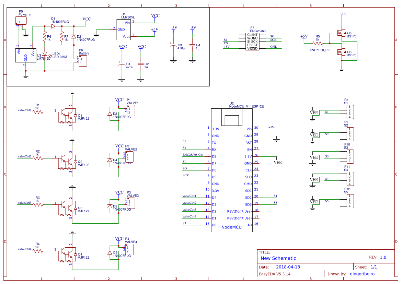The height and width of the screenshot is (284, 402).
Task: Click the REV 1.0 value
Action: [383, 257]
